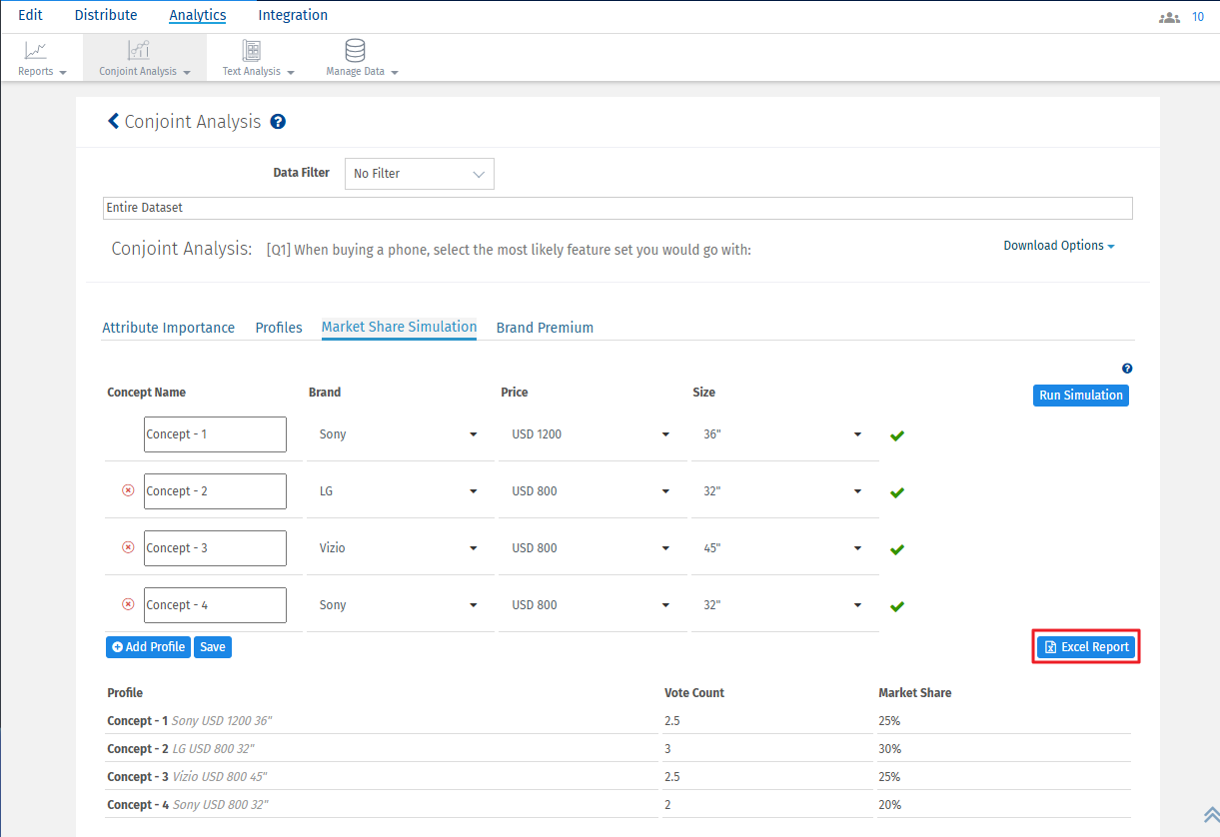This screenshot has width=1220, height=837.
Task: Click the help icon above Run Simulation
Action: (x=1127, y=369)
